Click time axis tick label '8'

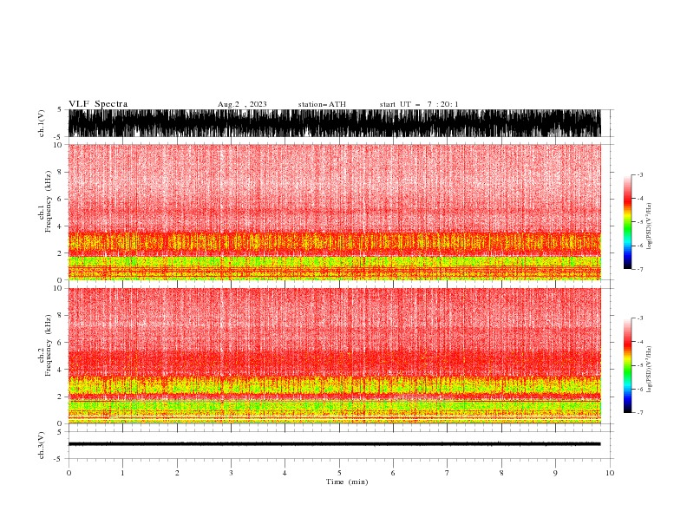point(501,473)
